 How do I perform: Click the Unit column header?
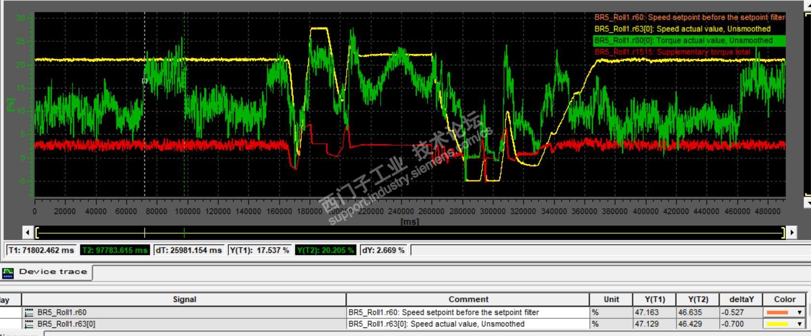coord(611,299)
